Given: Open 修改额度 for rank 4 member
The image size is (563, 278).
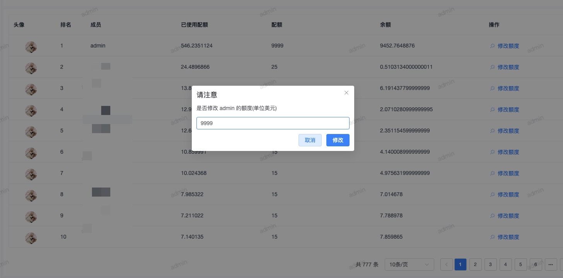Looking at the screenshot, I should coord(508,110).
